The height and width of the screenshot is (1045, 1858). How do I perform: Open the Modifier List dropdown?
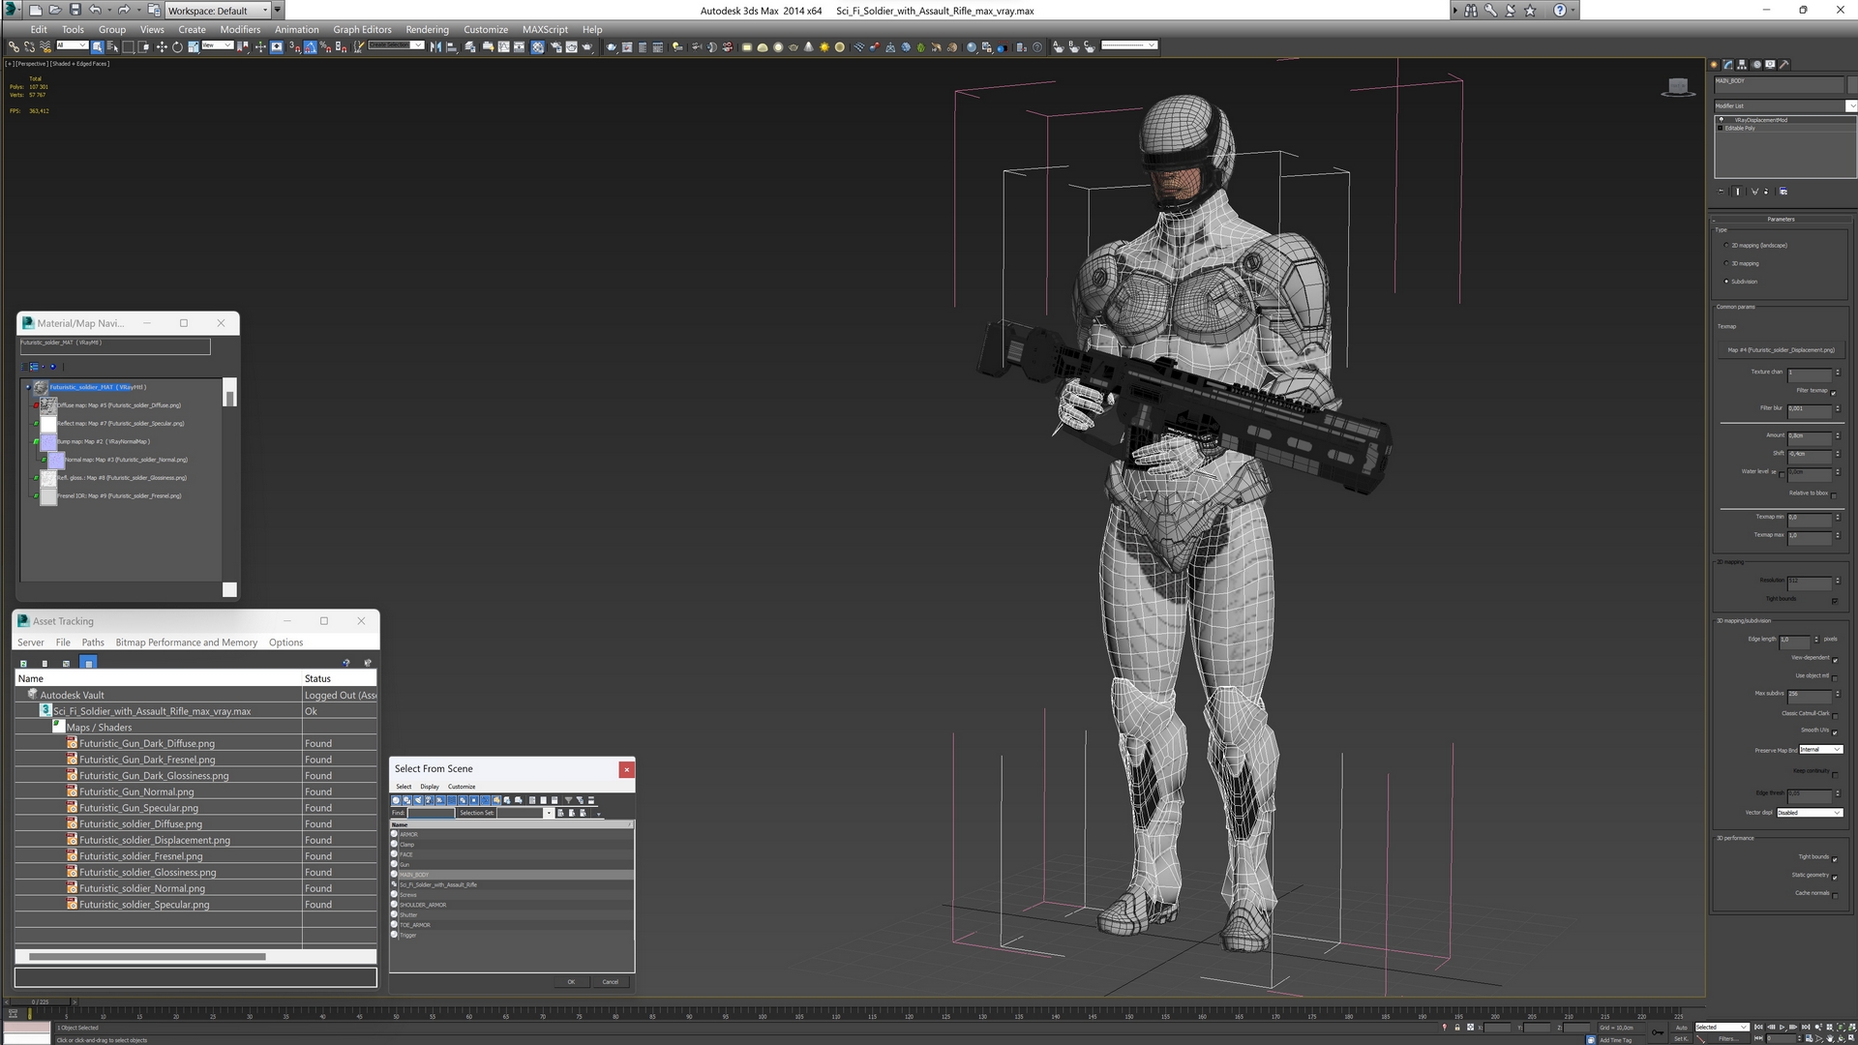point(1783,106)
